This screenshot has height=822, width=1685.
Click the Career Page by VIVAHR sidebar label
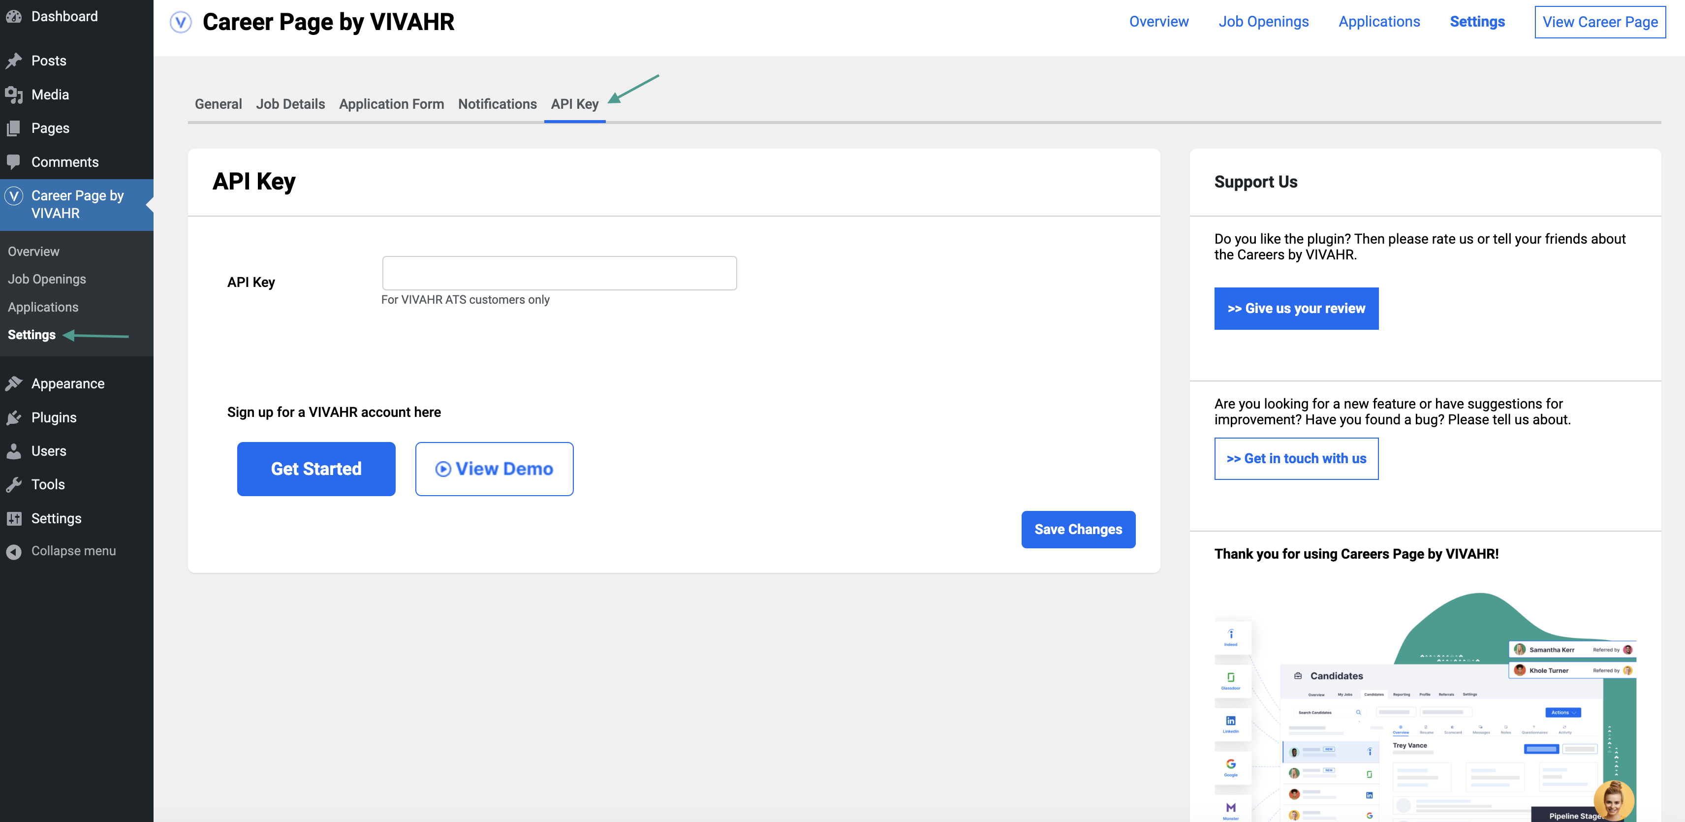pos(77,204)
